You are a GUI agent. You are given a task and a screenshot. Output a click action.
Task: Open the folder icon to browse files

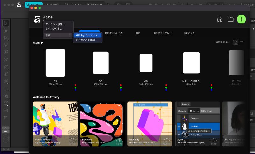[x=230, y=19]
